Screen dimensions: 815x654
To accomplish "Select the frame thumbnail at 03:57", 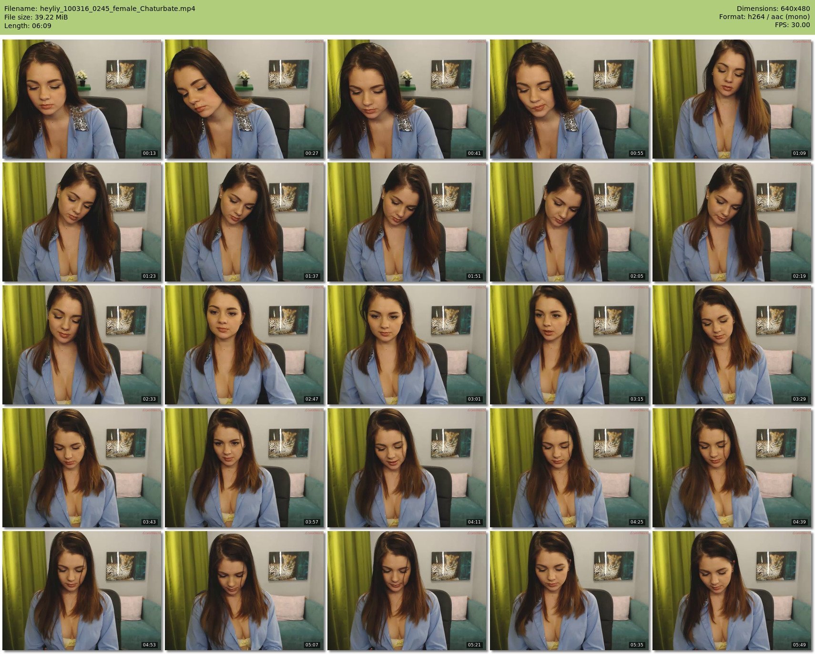I will tap(244, 468).
